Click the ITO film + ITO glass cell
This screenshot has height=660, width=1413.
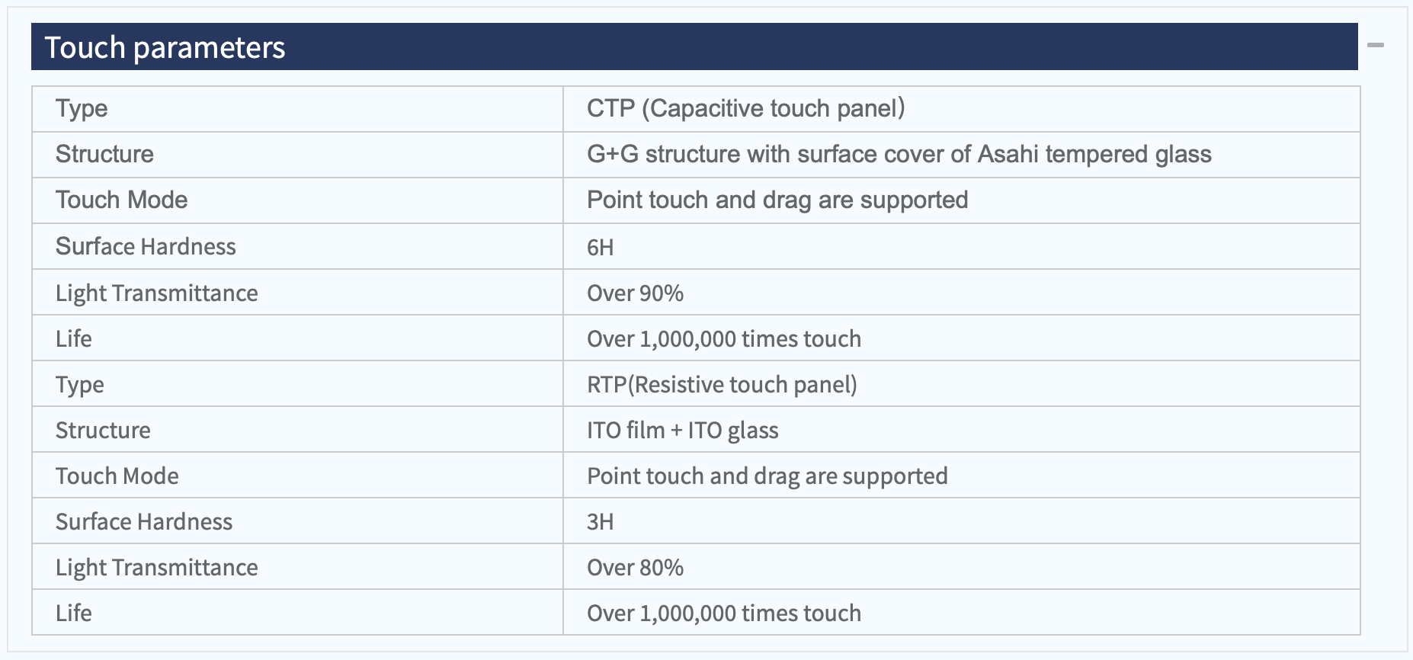pyautogui.click(x=962, y=429)
